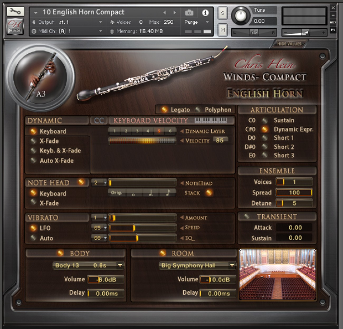The image size is (343, 329).
Task: Click the camera snapshot icon
Action: [x=189, y=13]
